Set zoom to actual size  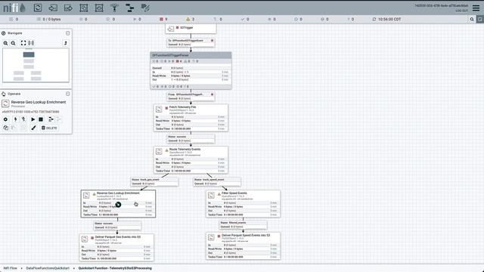tap(31, 43)
